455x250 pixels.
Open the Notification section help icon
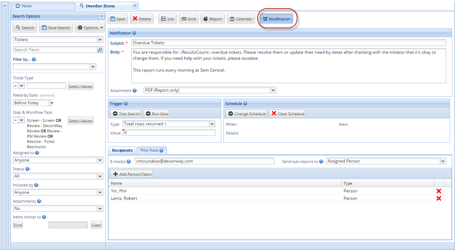[x=134, y=33]
